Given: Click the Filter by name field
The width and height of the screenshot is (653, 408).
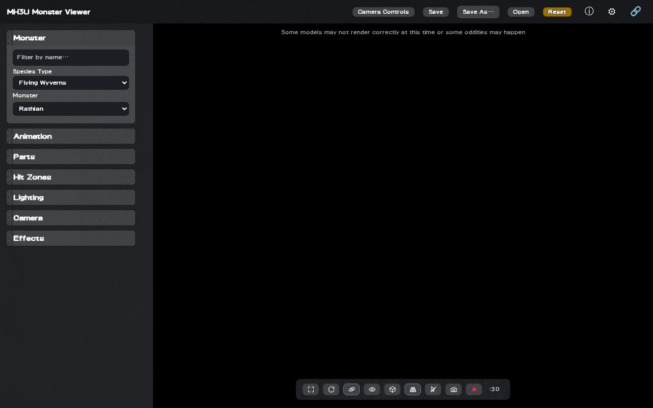Looking at the screenshot, I should [x=71, y=57].
